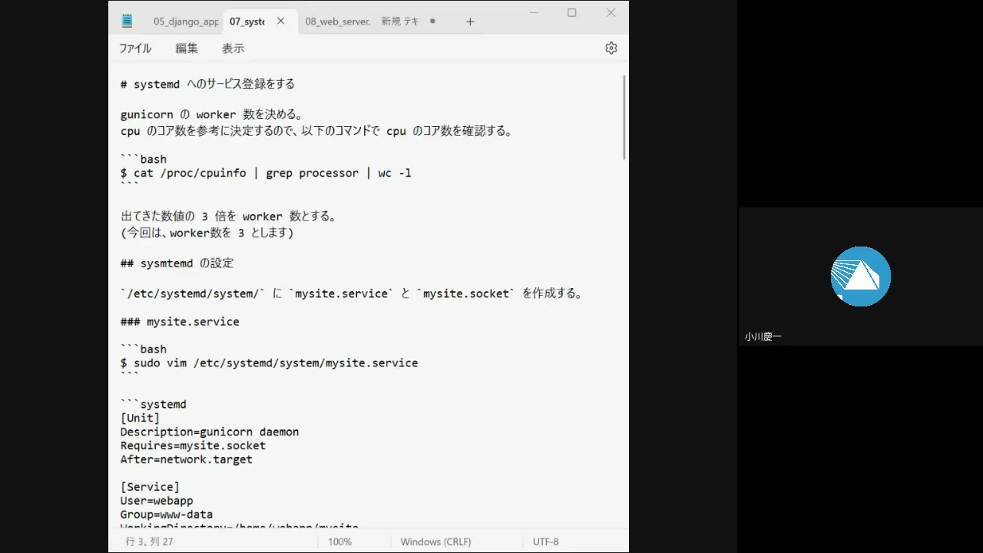Switch to the 05_django_app tab
The width and height of the screenshot is (983, 553).
point(185,22)
